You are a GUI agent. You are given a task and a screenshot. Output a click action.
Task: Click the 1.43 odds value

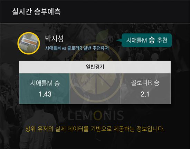point(45,94)
